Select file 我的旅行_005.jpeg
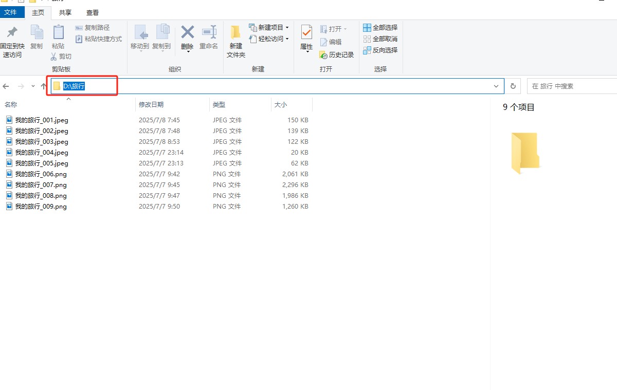617x390 pixels. (x=42, y=163)
